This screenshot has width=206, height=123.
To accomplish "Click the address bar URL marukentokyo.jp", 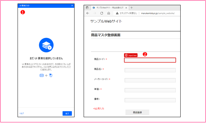I will tap(158, 13).
